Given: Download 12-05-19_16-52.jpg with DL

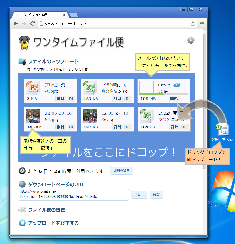Looking at the screenshot, I should pyautogui.click(x=71, y=127).
